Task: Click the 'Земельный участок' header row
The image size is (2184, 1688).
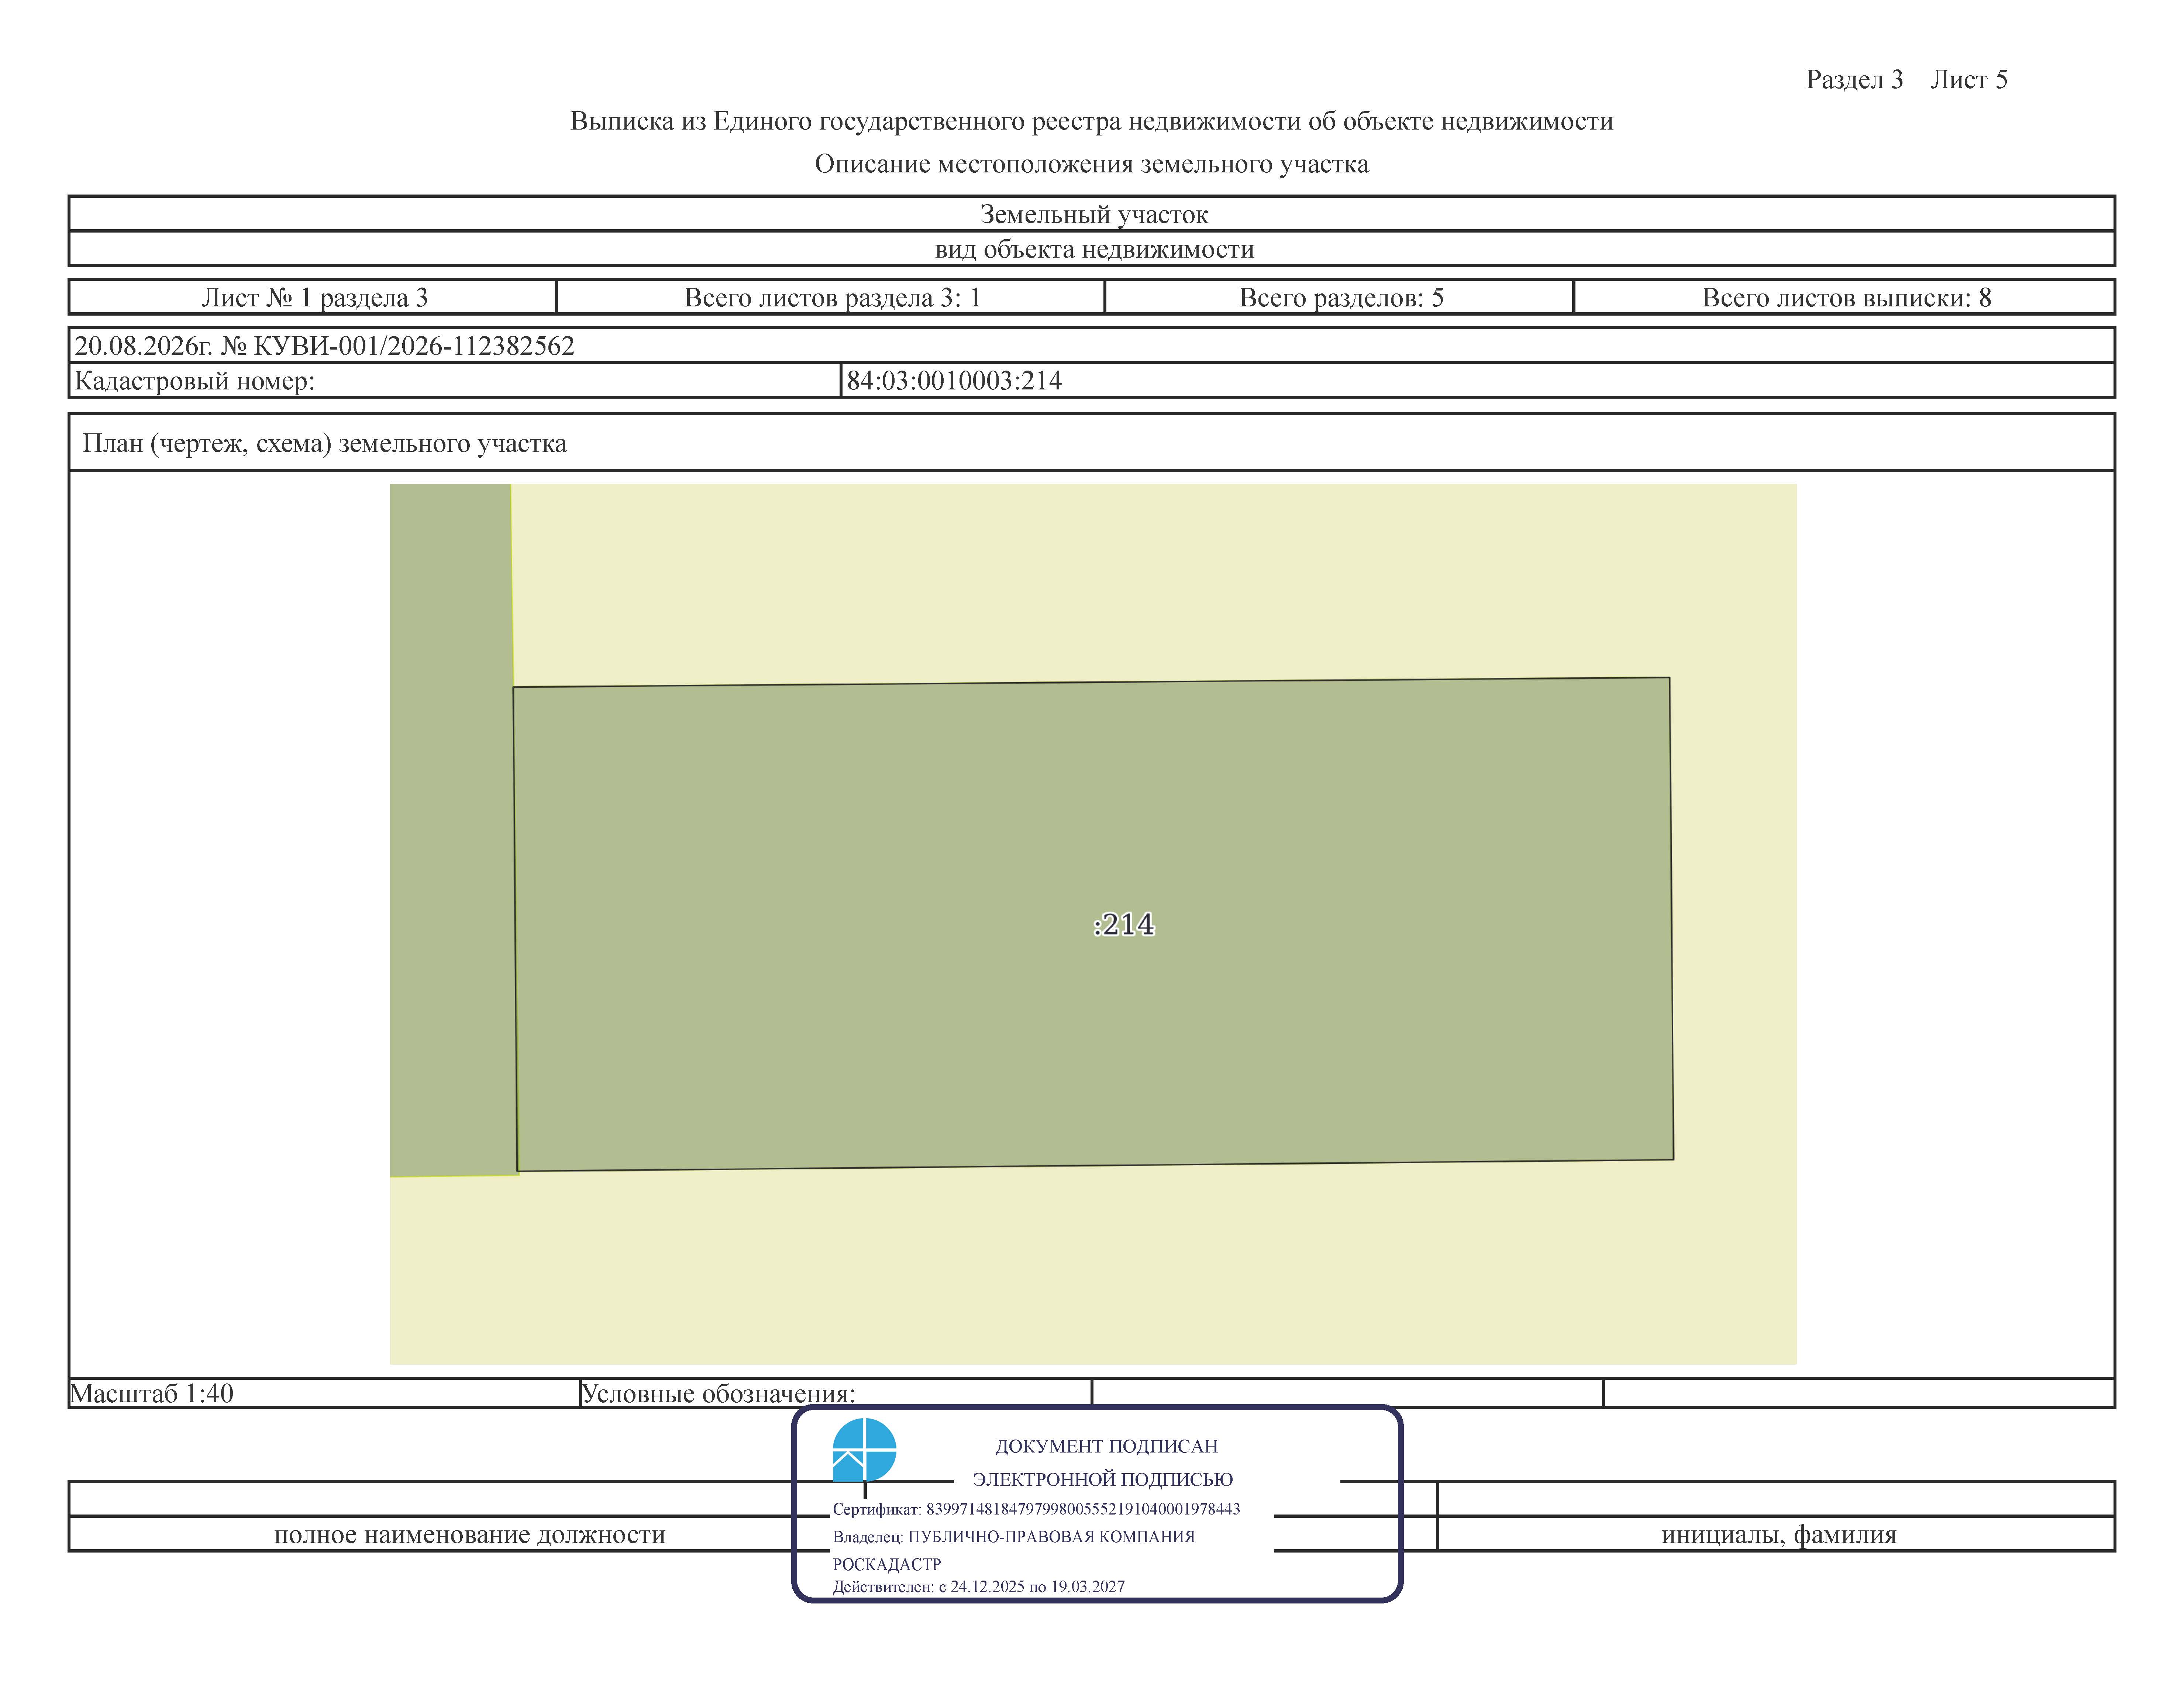Action: coord(1092,214)
